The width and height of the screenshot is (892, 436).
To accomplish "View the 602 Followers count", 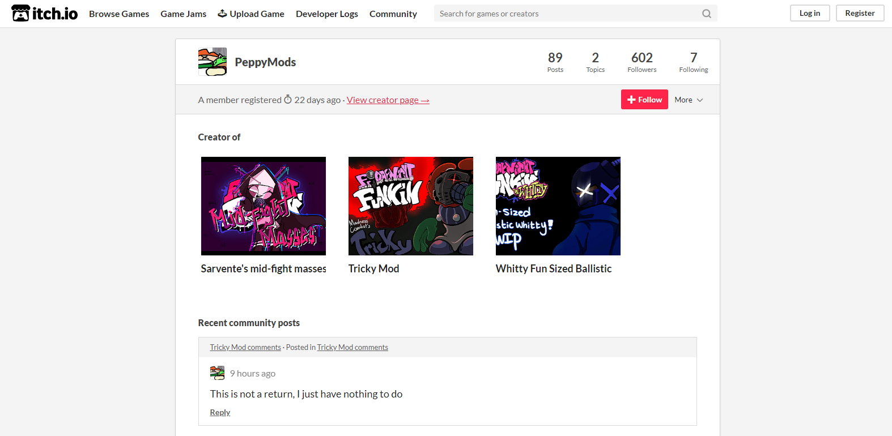I will coord(642,62).
